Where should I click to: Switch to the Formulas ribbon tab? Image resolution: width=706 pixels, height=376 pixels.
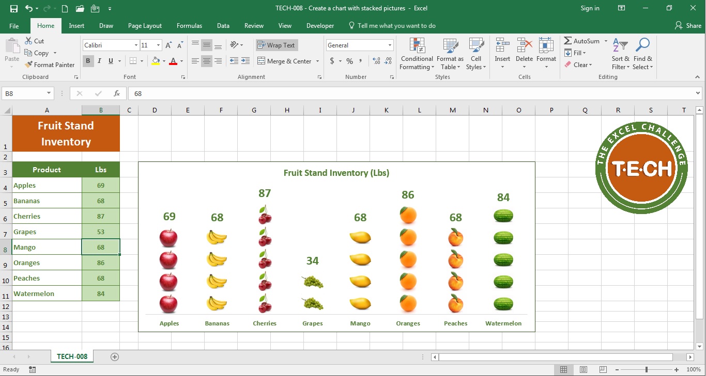coord(189,26)
